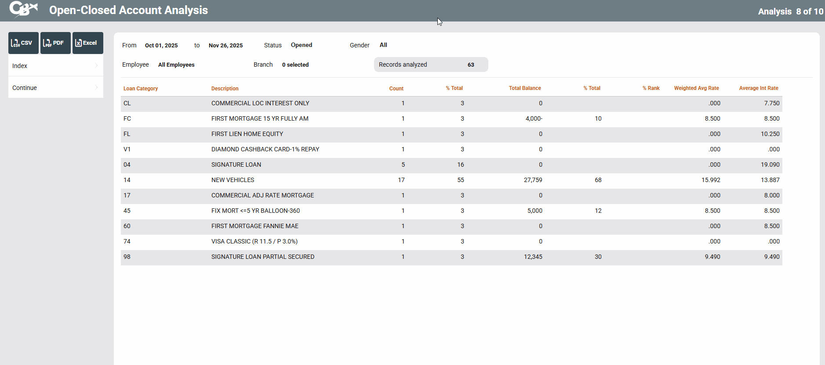Export the report as CSV
825x365 pixels.
(23, 43)
